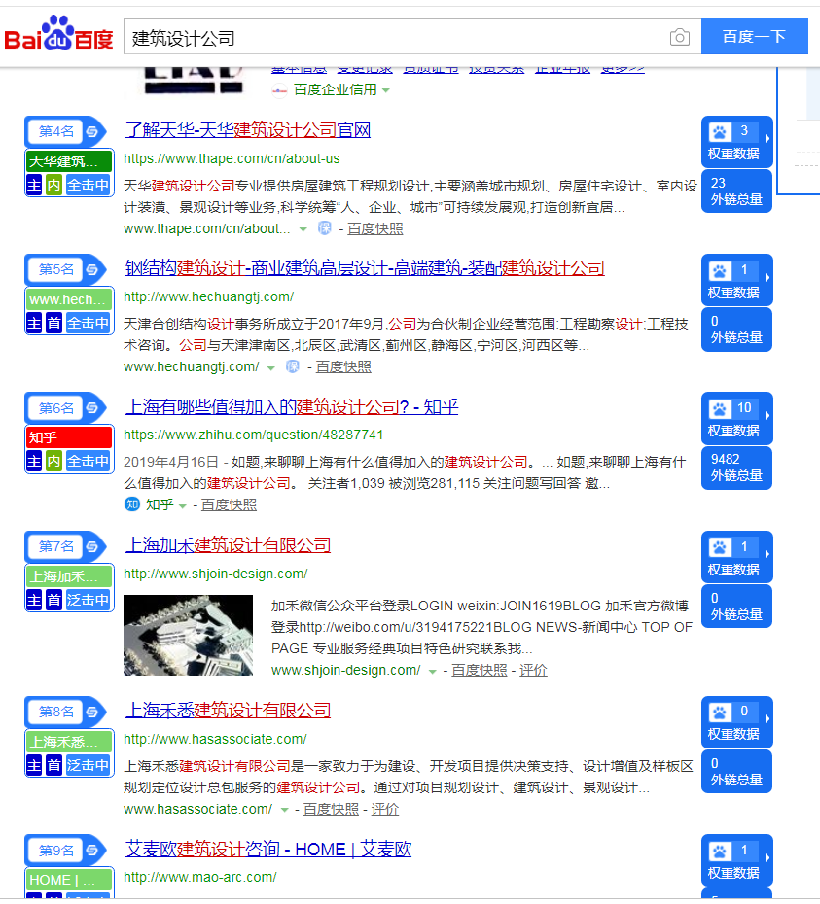Viewport: 820px width, 904px height.
Task: Click the www.hech... site name tag
Action: pyautogui.click(x=69, y=299)
